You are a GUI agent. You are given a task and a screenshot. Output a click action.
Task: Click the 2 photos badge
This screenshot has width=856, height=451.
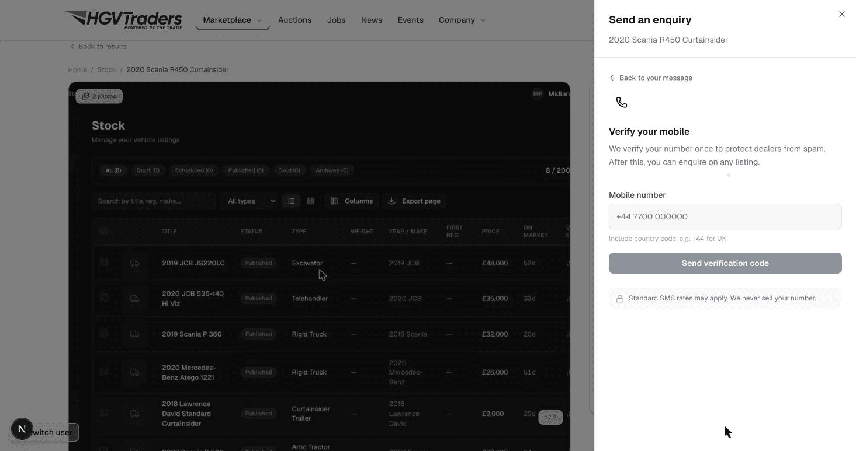coord(99,96)
